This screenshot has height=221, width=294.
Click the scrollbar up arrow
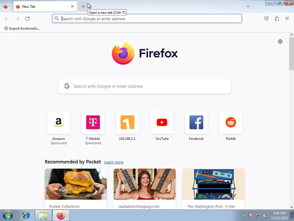[x=291, y=35]
